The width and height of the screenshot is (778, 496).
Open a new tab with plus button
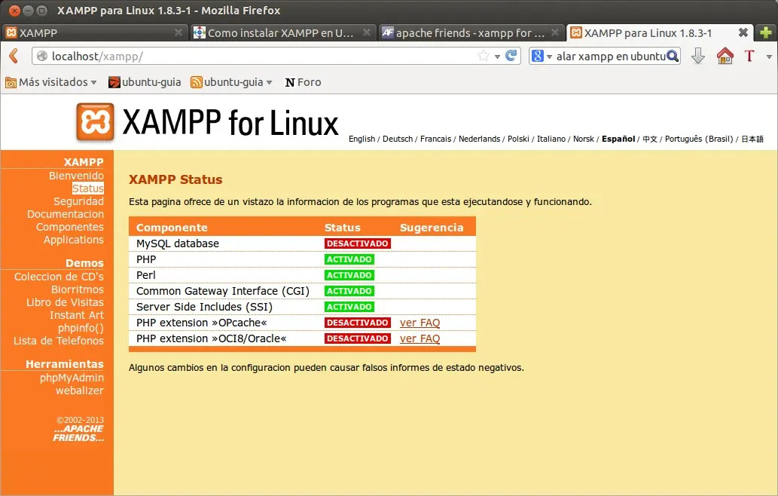(x=766, y=32)
